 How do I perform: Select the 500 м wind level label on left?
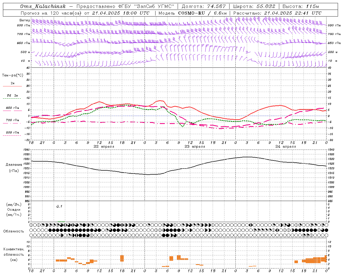click(x=25, y=52)
